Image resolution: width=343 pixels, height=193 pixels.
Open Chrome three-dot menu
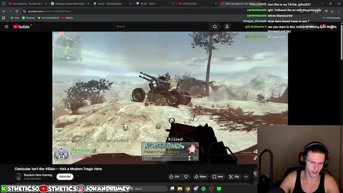click(x=339, y=11)
